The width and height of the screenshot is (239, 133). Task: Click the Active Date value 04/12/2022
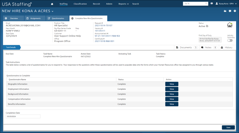click(x=86, y=56)
